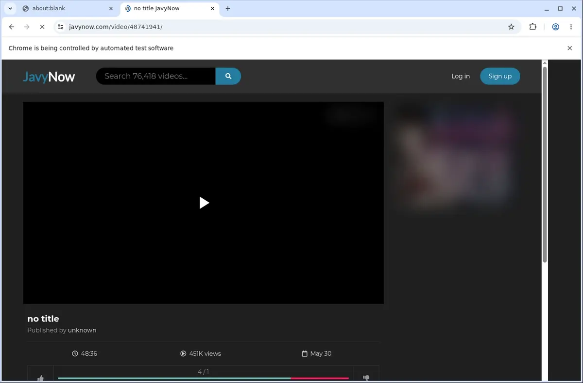Open the Chrome three-dot menu
Screen dimensions: 583x383
tap(571, 27)
